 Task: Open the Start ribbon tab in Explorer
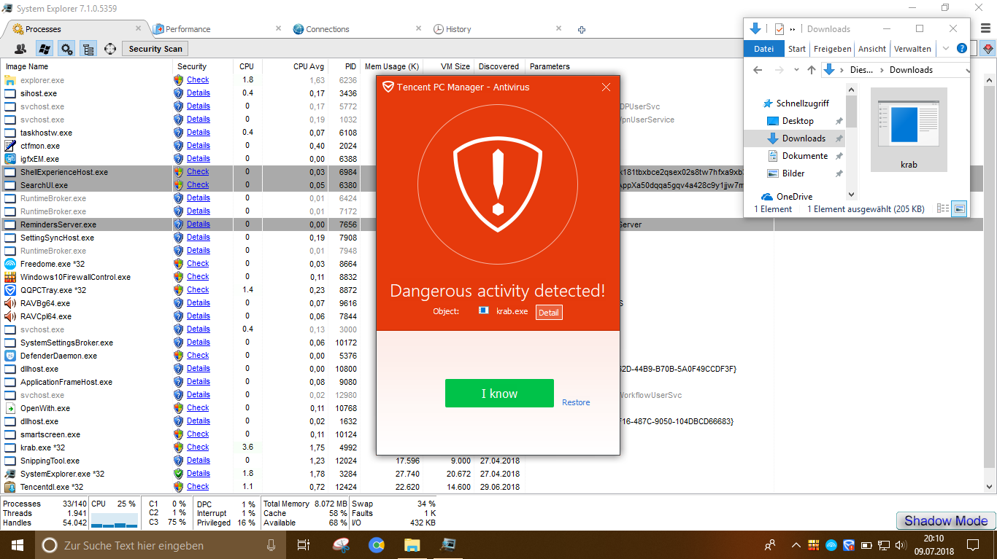pos(797,49)
